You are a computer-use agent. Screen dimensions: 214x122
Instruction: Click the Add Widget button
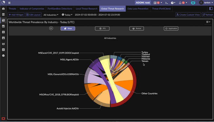click(x=16, y=15)
